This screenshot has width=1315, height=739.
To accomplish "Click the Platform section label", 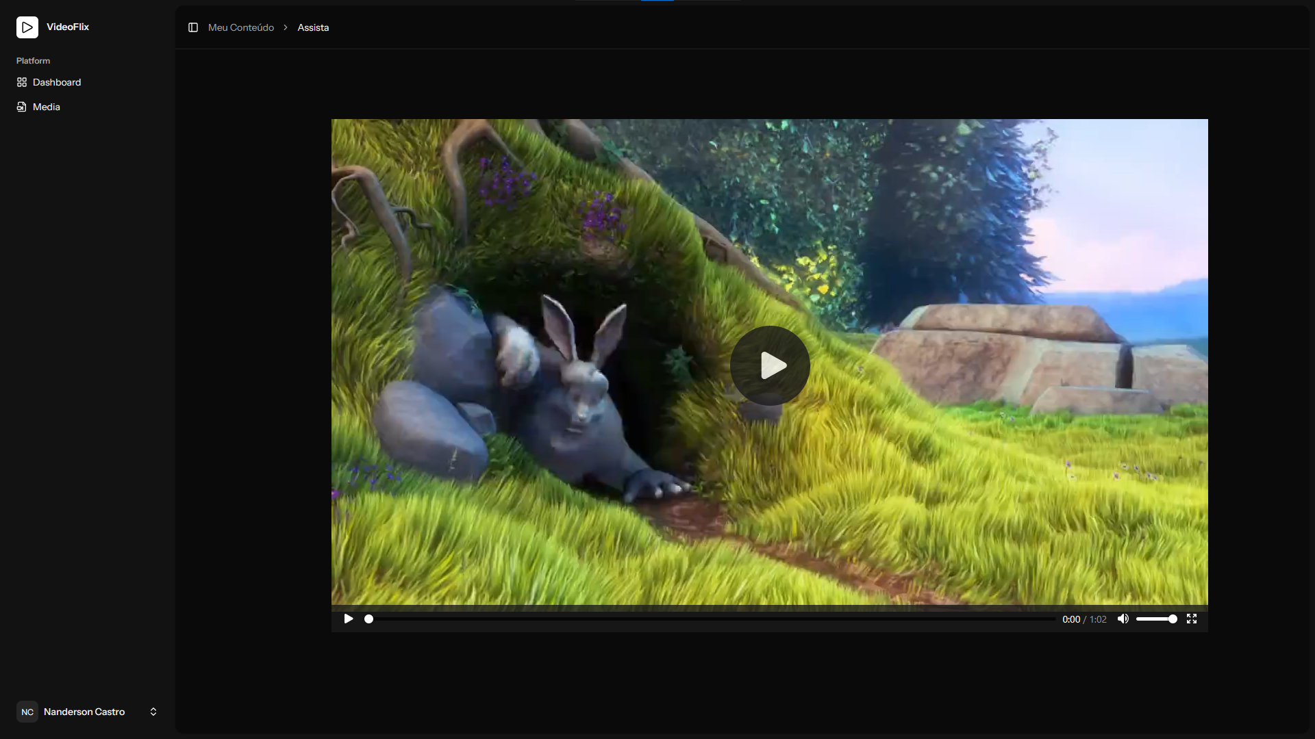I will click(x=33, y=61).
